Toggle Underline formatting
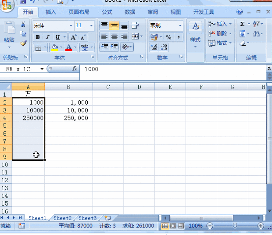272x235 pixels. point(57,37)
